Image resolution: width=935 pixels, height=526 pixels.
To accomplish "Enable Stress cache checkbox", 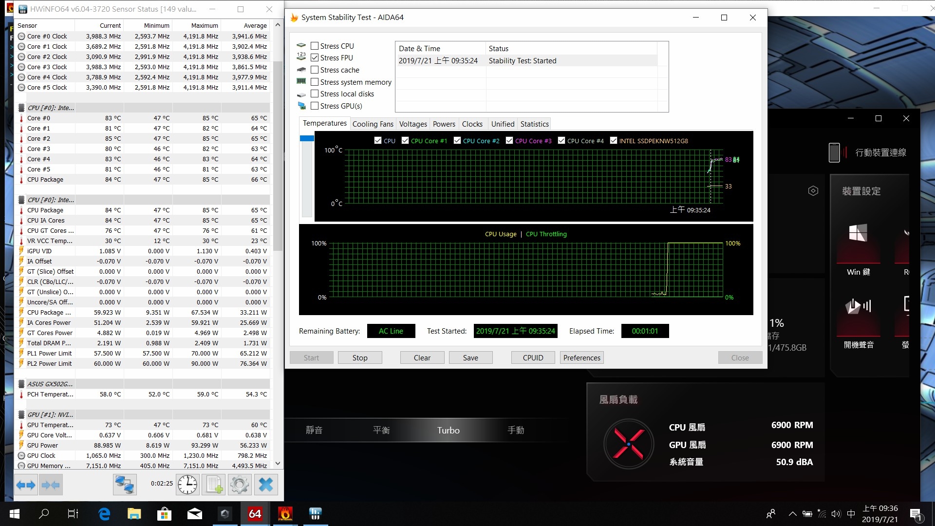I will tap(315, 70).
